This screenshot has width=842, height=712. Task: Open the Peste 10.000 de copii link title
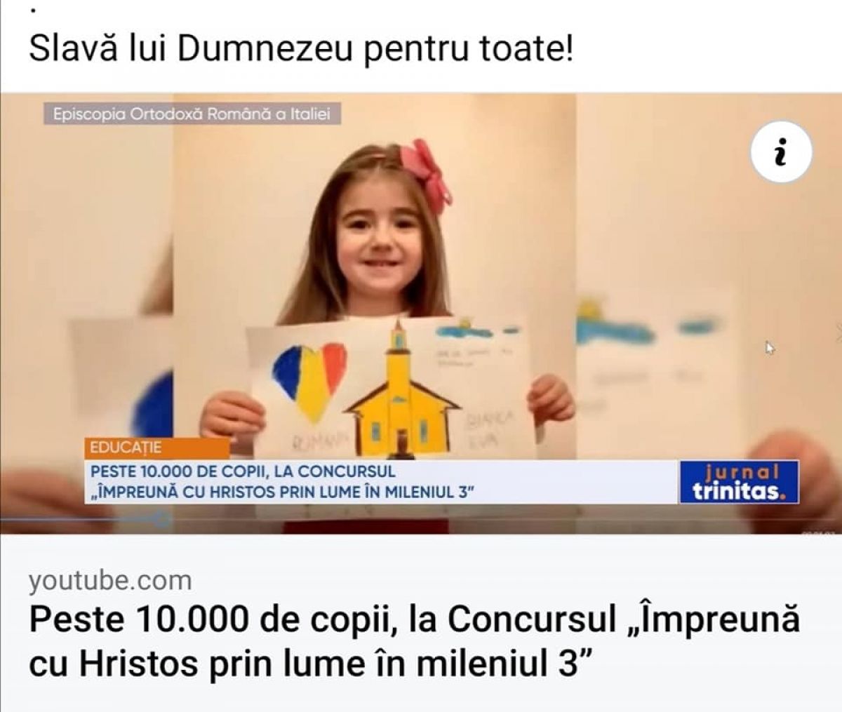pos(415,640)
